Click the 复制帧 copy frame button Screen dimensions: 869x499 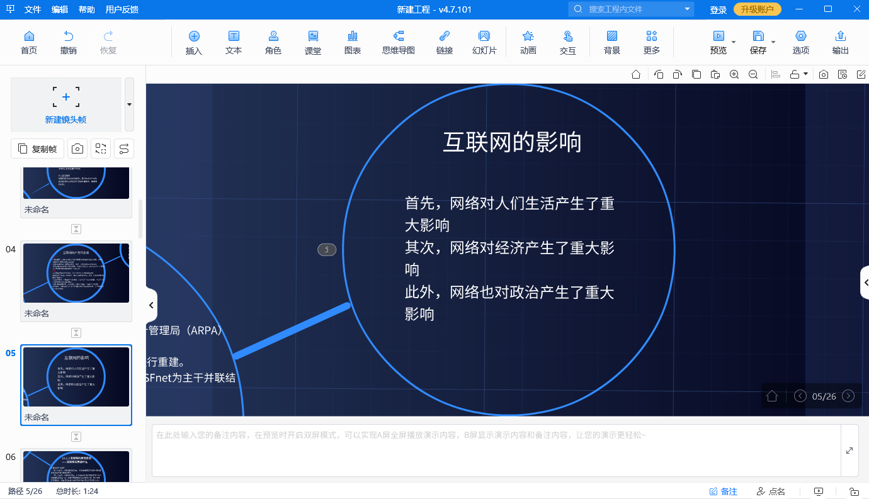point(38,149)
